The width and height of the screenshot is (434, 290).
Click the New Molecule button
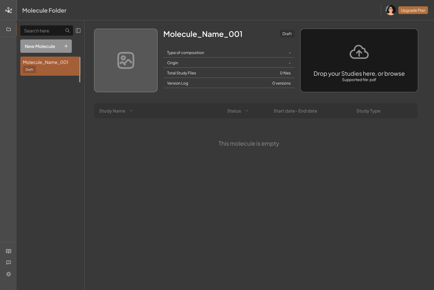tap(46, 46)
